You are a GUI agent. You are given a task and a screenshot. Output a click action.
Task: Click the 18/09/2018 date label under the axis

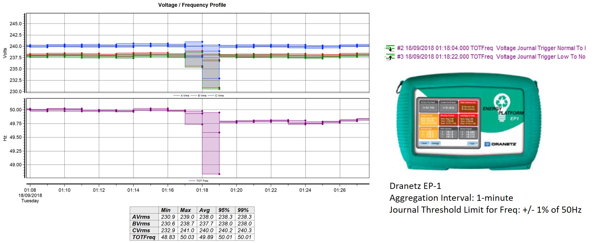pyautogui.click(x=30, y=195)
